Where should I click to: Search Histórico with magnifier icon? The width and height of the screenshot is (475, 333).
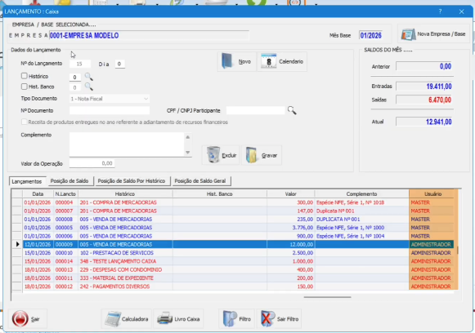[x=89, y=77]
